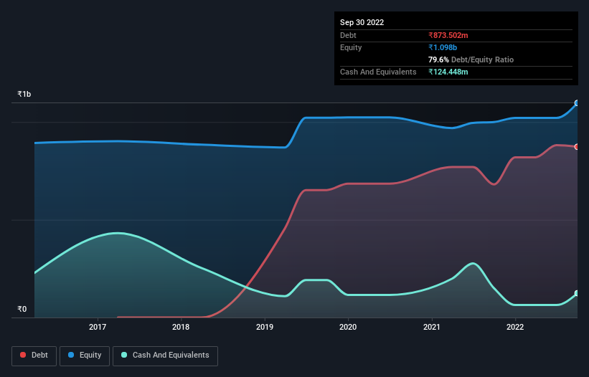Select the 2017 axis label
The height and width of the screenshot is (377, 589).
click(x=98, y=327)
